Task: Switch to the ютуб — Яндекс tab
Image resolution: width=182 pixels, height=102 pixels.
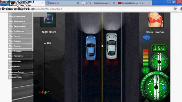Action: 98,3
